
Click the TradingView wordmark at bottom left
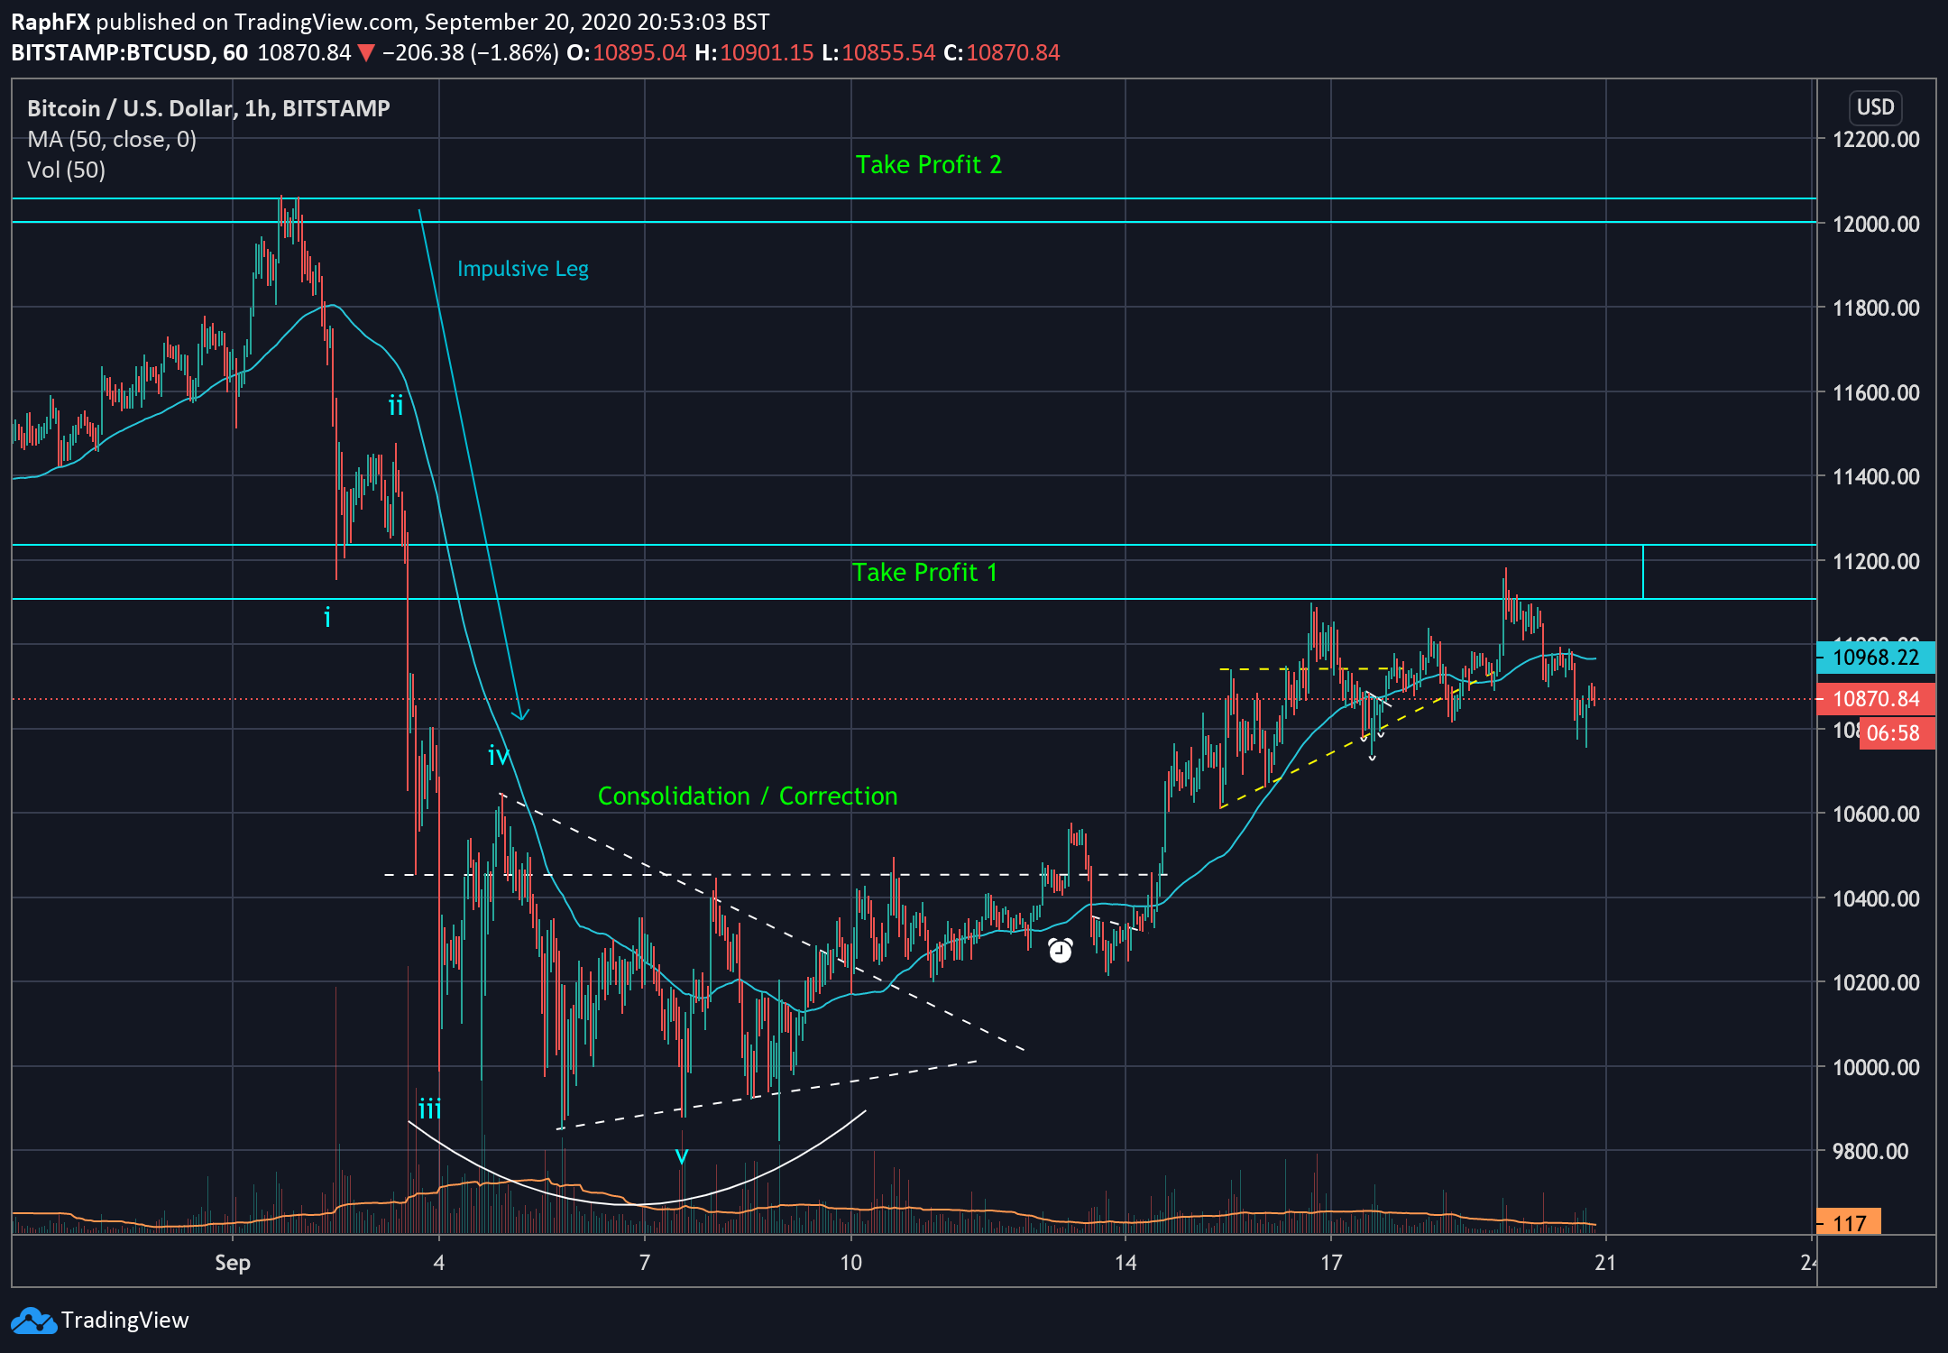125,1321
